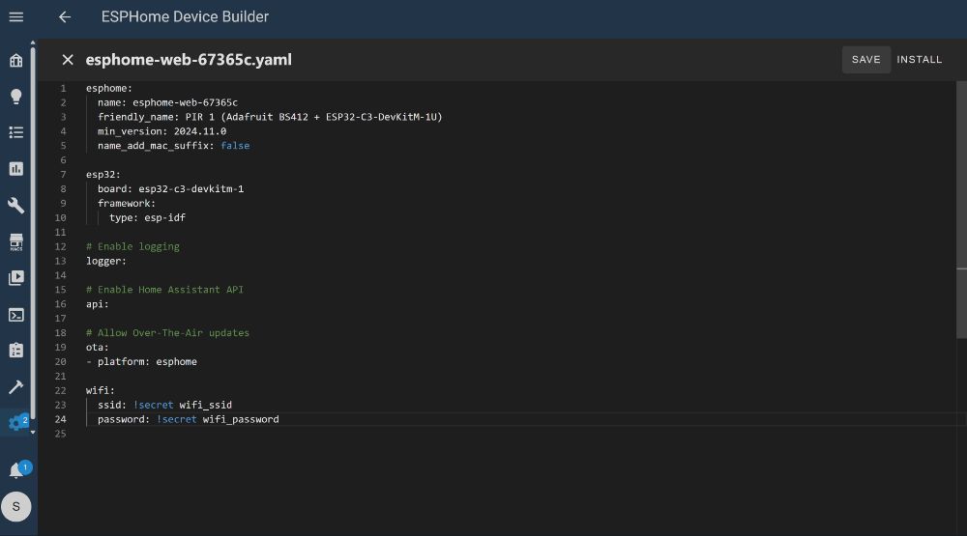Open the Terminal console icon
The height and width of the screenshot is (536, 967).
[x=16, y=315]
